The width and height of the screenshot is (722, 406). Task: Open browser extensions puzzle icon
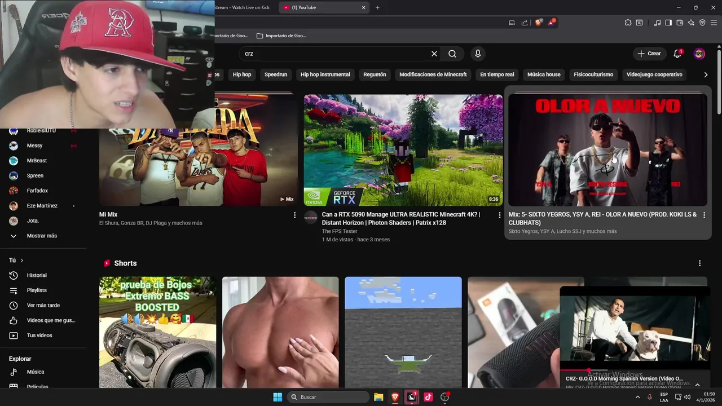point(628,23)
